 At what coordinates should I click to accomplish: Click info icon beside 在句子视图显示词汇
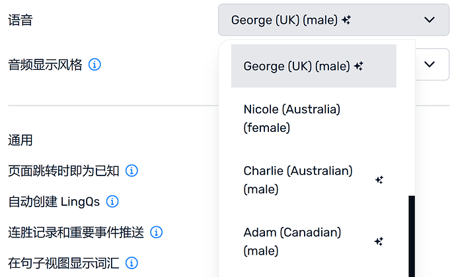tap(132, 263)
